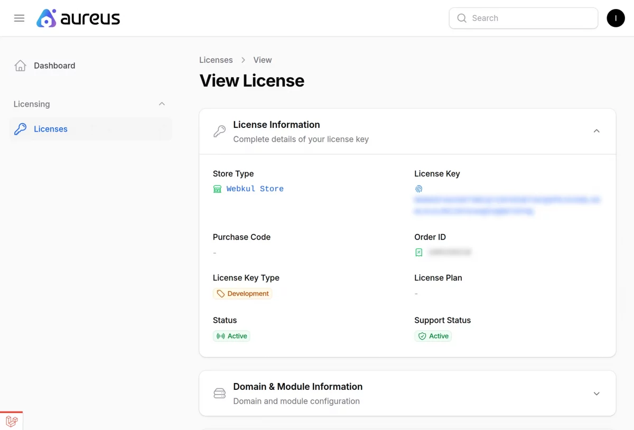The height and width of the screenshot is (430, 634).
Task: Click the License Information heading
Action: (276, 125)
